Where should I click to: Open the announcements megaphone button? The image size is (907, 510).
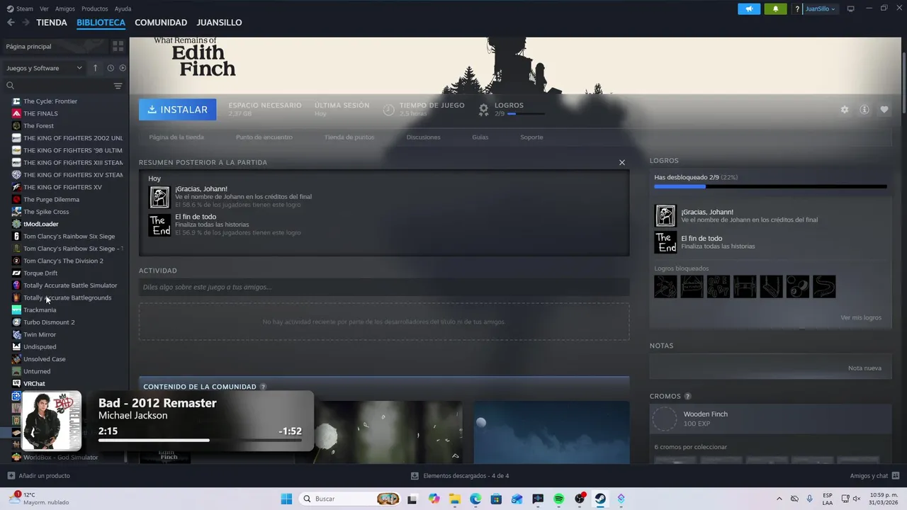(x=749, y=8)
